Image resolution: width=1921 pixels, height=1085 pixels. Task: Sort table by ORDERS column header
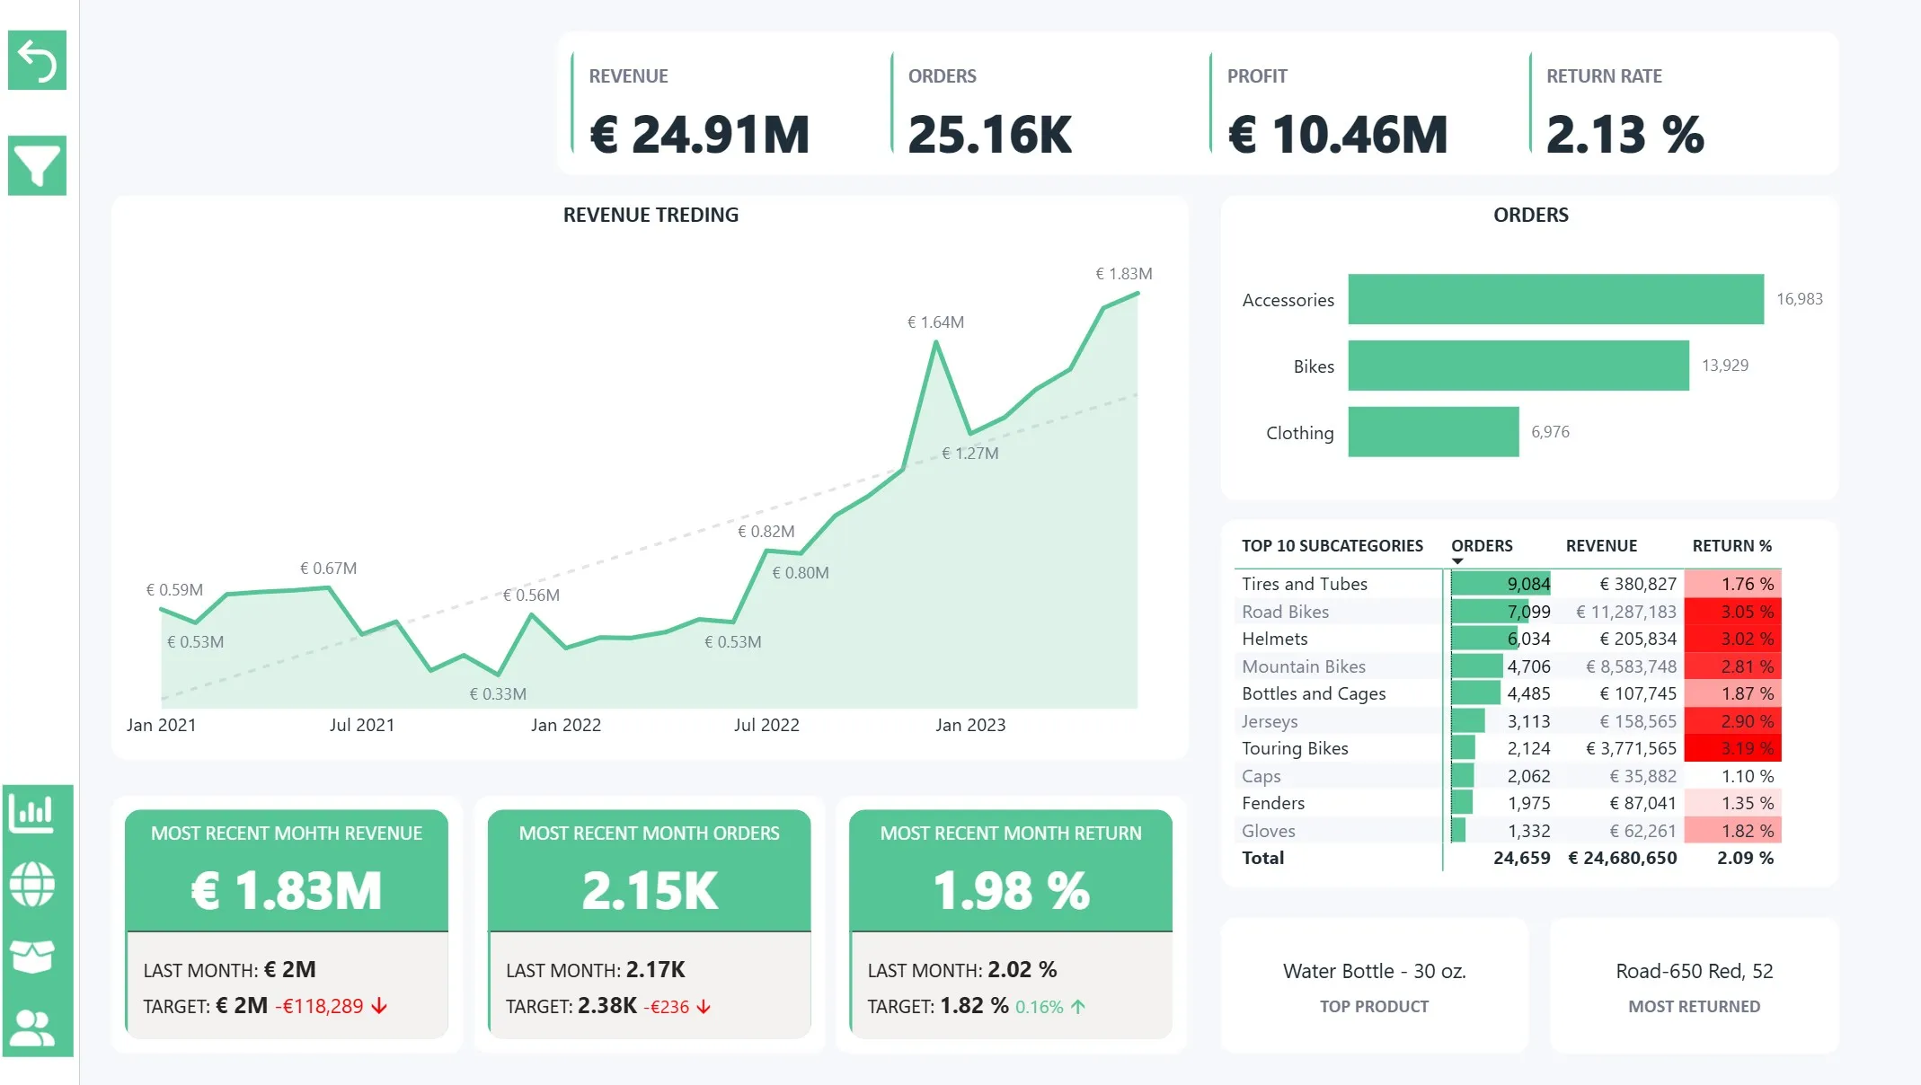pyautogui.click(x=1482, y=545)
